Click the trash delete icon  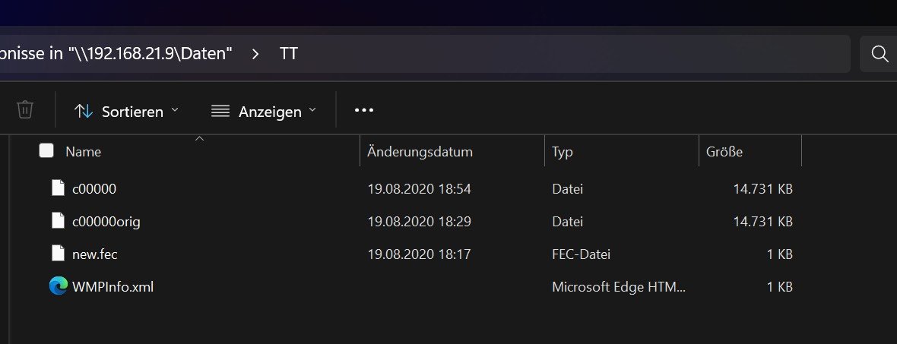tap(25, 110)
